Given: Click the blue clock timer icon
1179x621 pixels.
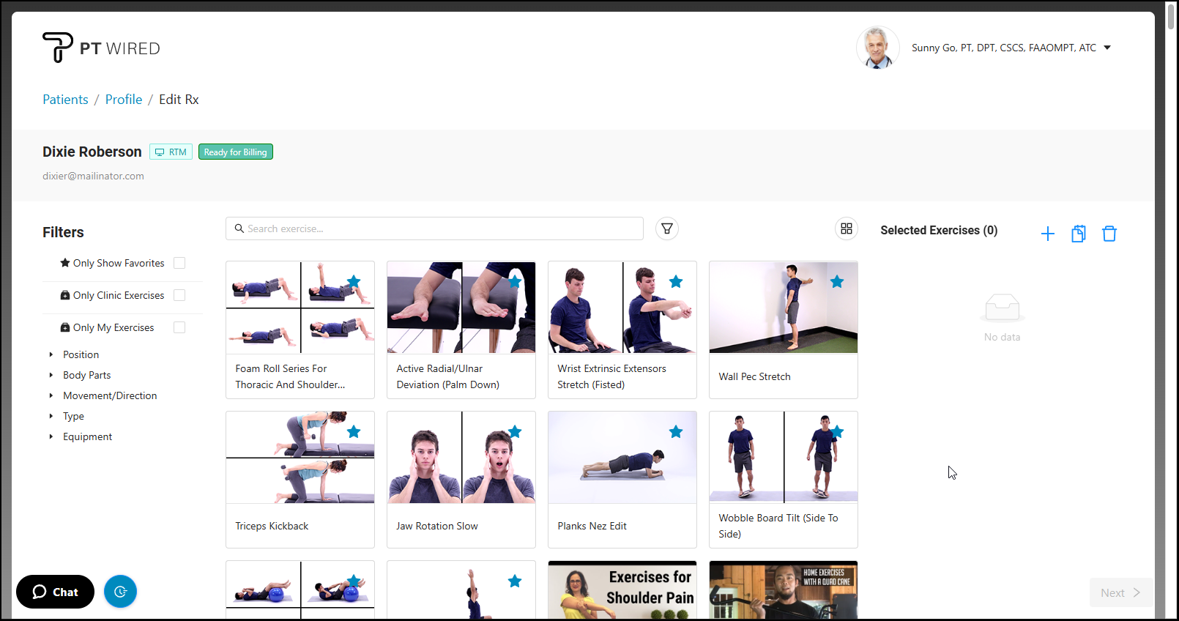Looking at the screenshot, I should [120, 592].
